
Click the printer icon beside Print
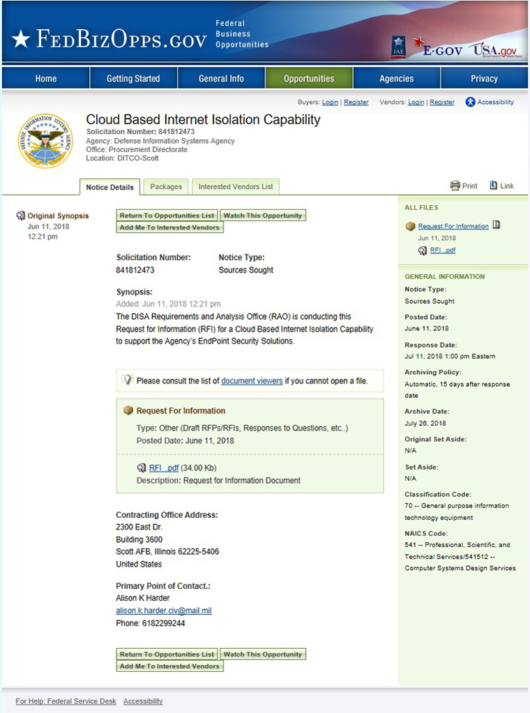coord(455,185)
